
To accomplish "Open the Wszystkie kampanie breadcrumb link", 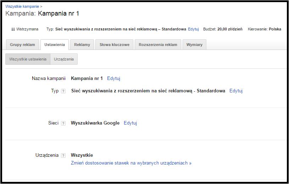I will coord(22,6).
